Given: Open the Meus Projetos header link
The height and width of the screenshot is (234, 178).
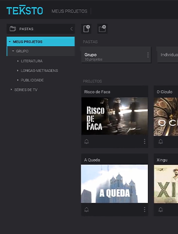Looking at the screenshot, I should pos(70,11).
